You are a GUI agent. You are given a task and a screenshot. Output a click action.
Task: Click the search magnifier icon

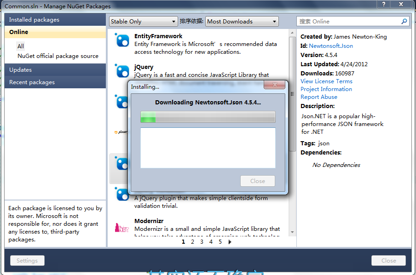point(404,22)
